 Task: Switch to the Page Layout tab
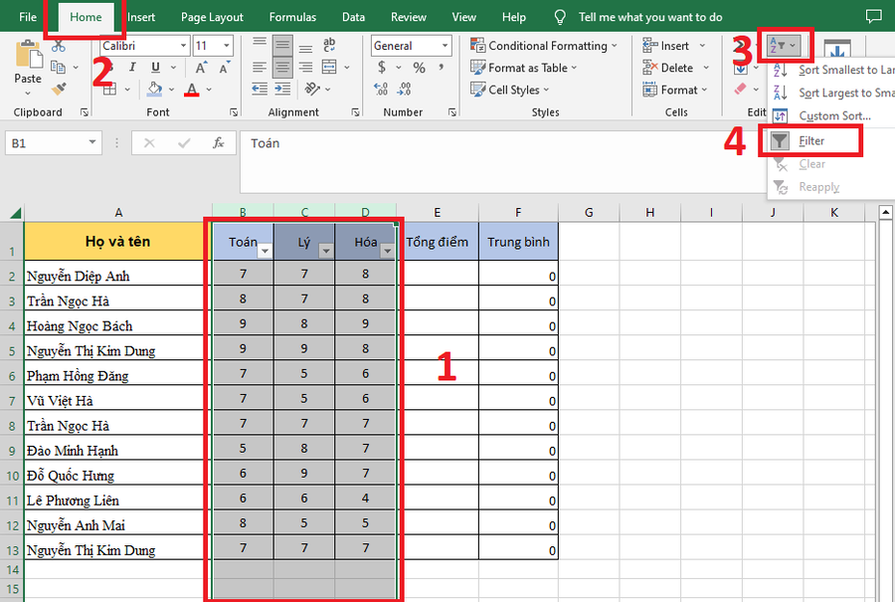212,17
